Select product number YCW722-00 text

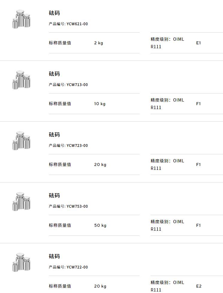click(77, 267)
